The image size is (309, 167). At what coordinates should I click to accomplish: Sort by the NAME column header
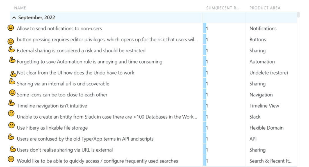(x=20, y=8)
